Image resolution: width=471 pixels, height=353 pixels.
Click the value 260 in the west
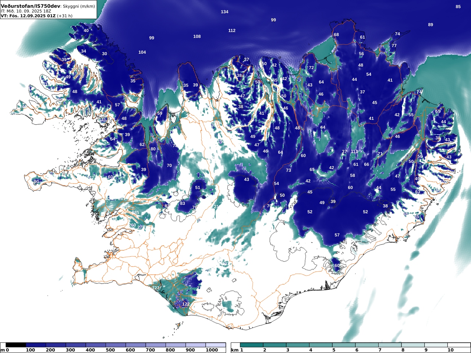click(132, 225)
